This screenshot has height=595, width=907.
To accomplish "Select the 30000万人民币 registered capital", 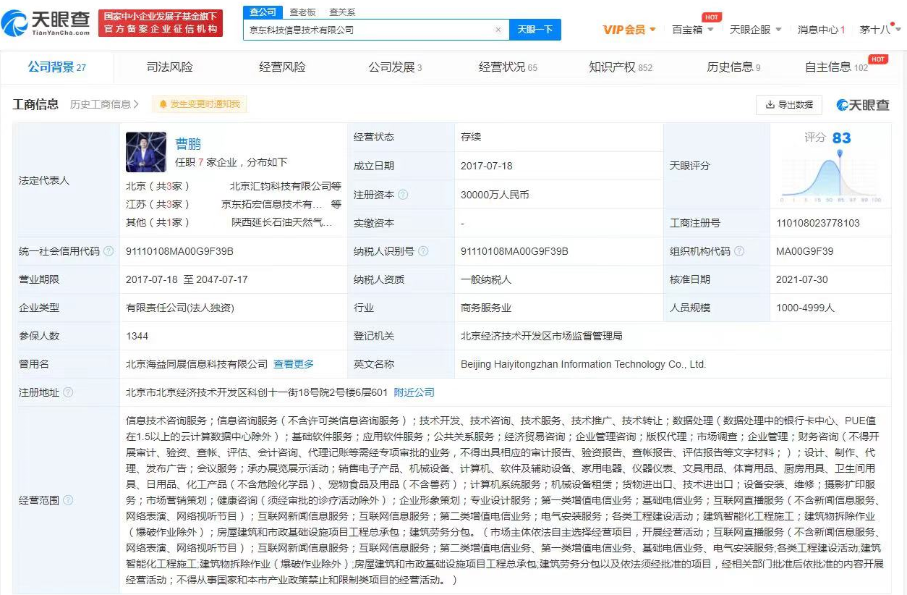I will (x=495, y=195).
